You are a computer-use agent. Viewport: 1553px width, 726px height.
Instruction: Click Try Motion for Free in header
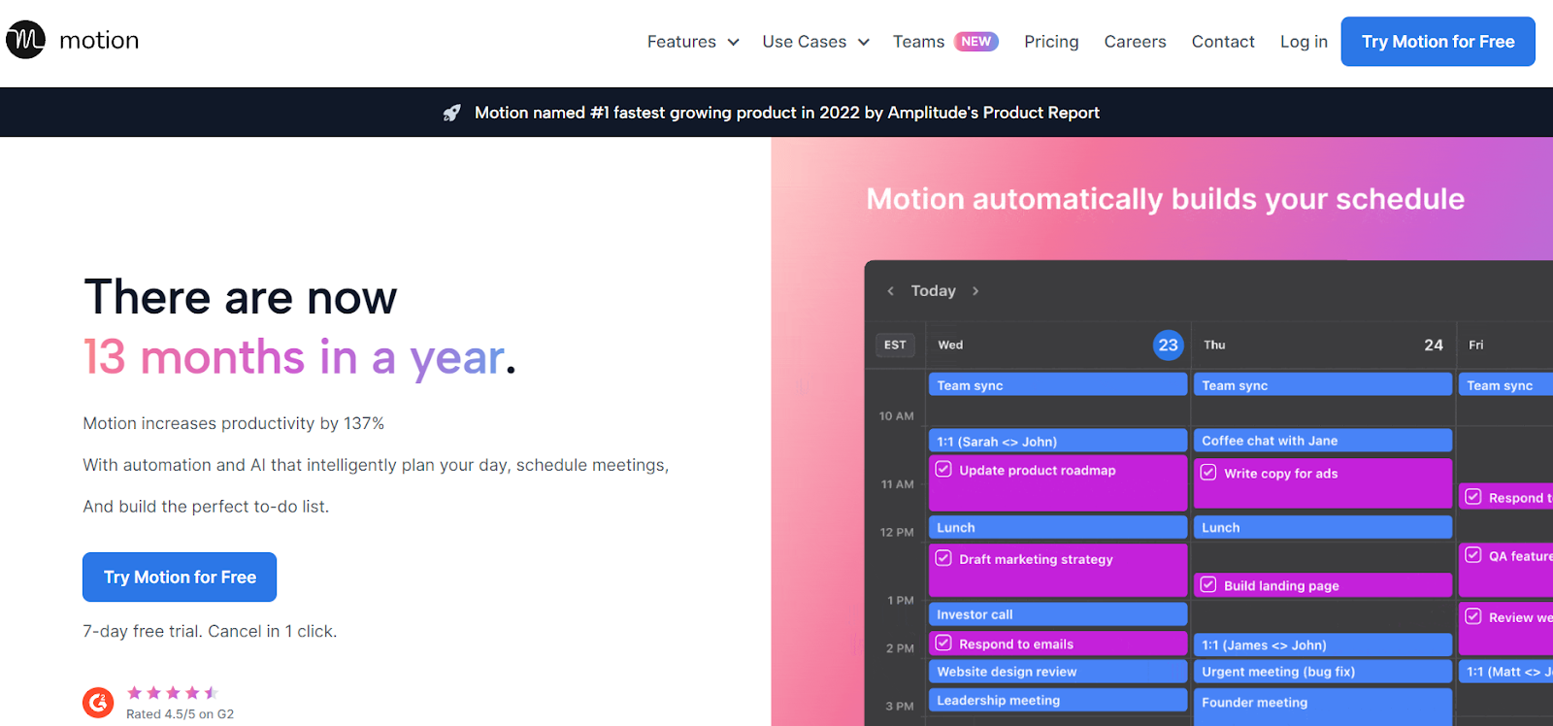point(1437,42)
